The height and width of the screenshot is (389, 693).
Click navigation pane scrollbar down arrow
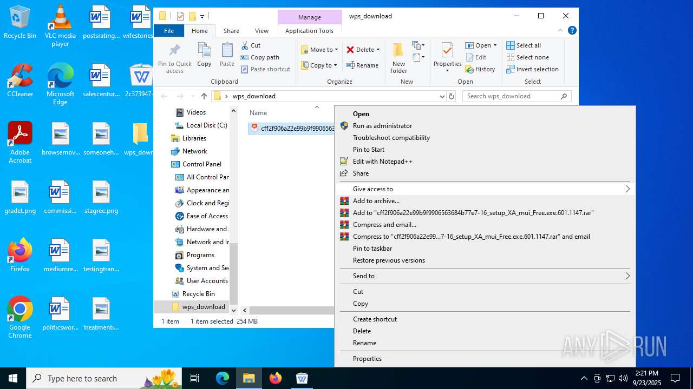click(234, 310)
